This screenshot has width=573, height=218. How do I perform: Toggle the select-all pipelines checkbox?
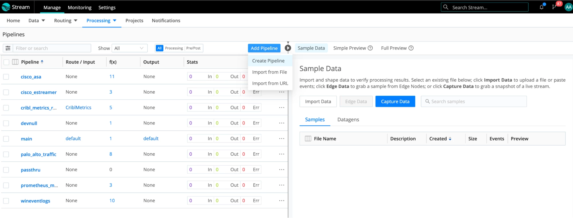click(x=6, y=62)
